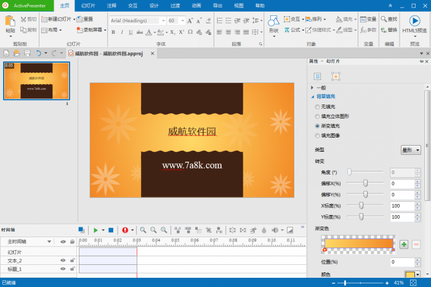Toggle visibility eye for 文本_2 track
This screenshot has width=431, height=287.
point(63,261)
